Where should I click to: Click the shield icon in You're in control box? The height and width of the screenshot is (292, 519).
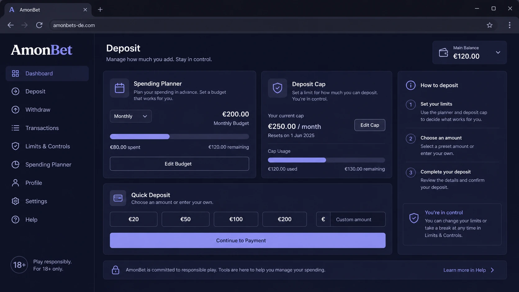pyautogui.click(x=414, y=218)
